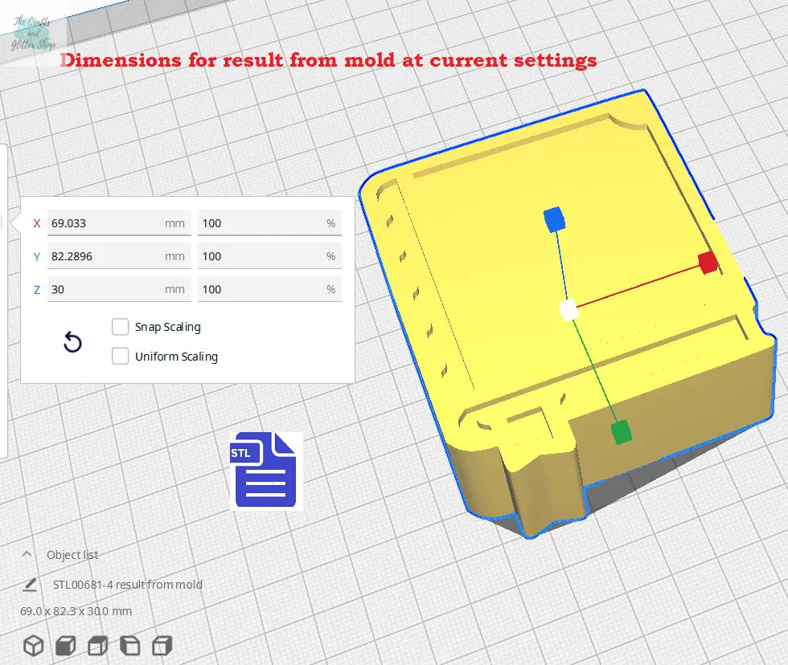This screenshot has height=665, width=788.
Task: Click the green Y-axis scale handle
Action: click(x=621, y=432)
